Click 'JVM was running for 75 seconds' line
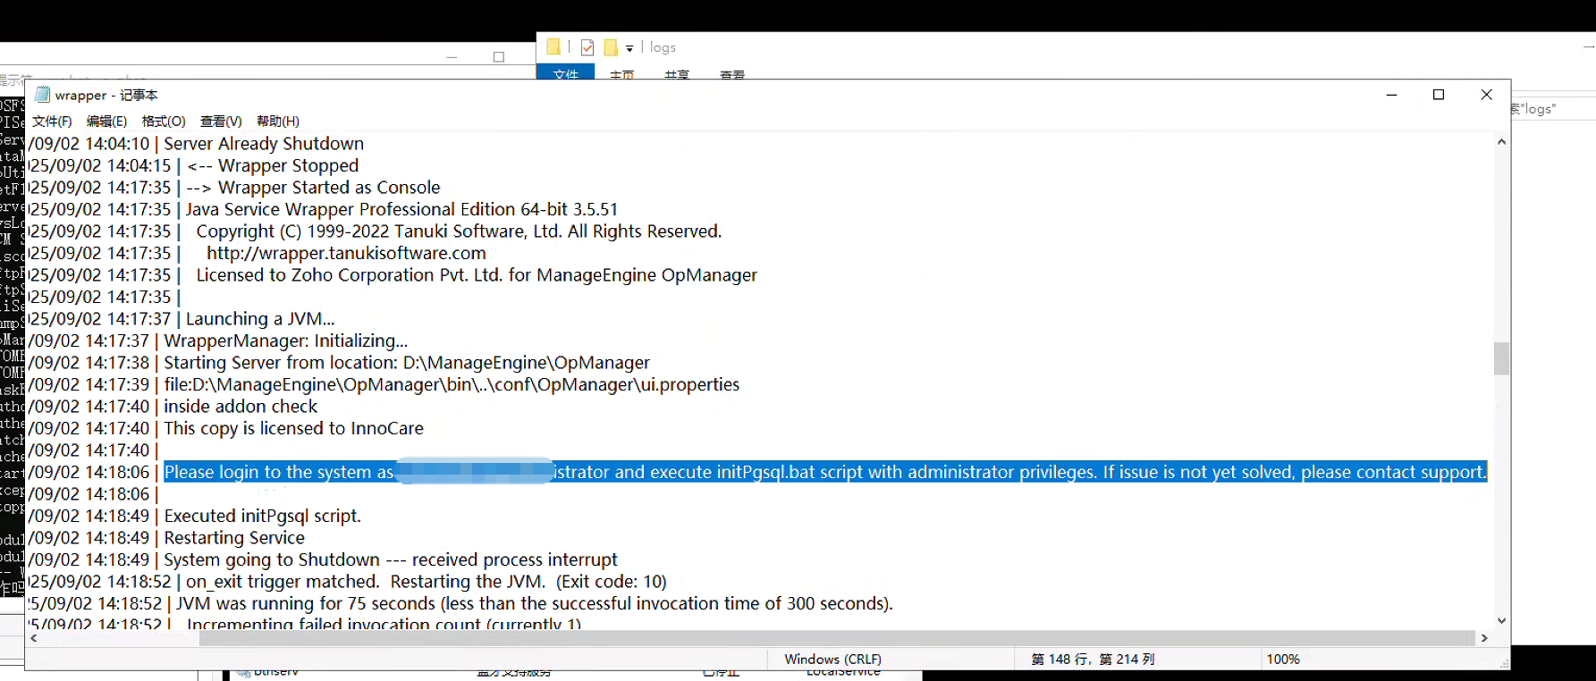The height and width of the screenshot is (681, 1596). (x=535, y=603)
